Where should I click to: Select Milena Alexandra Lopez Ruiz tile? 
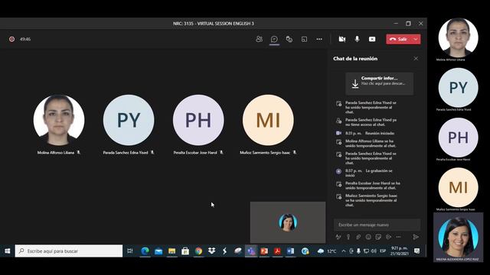(458, 238)
